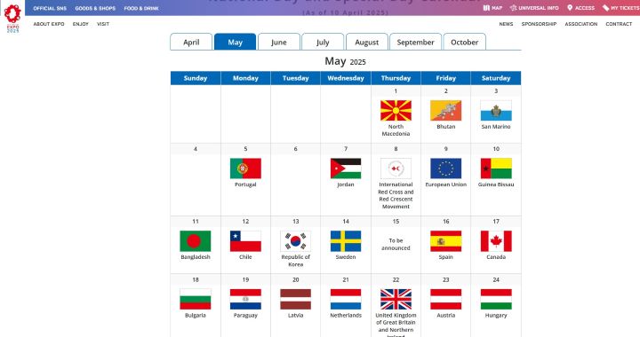Open the October tab

click(x=465, y=42)
